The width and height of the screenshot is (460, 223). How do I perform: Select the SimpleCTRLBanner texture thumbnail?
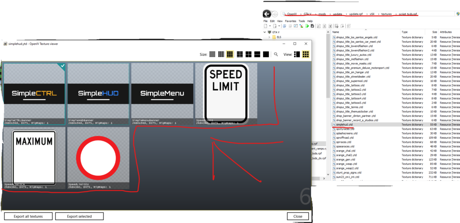click(x=34, y=94)
